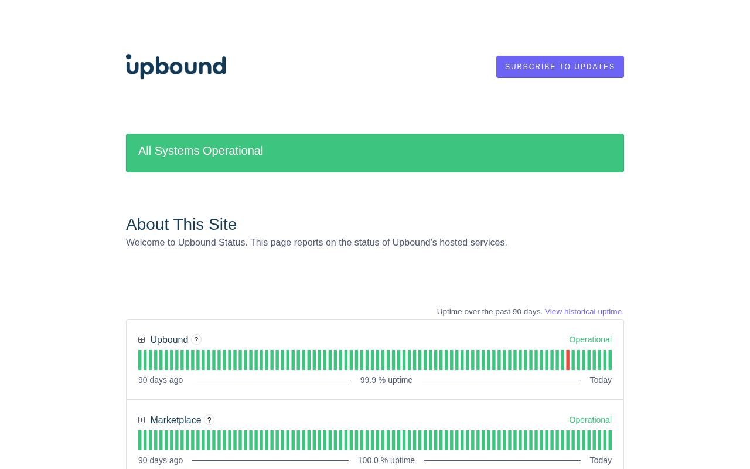Image resolution: width=750 pixels, height=469 pixels.
Task: Click the Upbound logo
Action: tap(176, 66)
